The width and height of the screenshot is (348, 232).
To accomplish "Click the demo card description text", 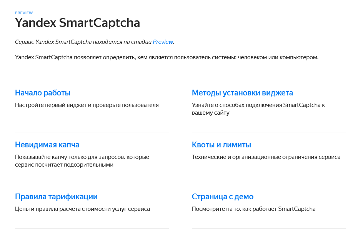I will pyautogui.click(x=253, y=209).
